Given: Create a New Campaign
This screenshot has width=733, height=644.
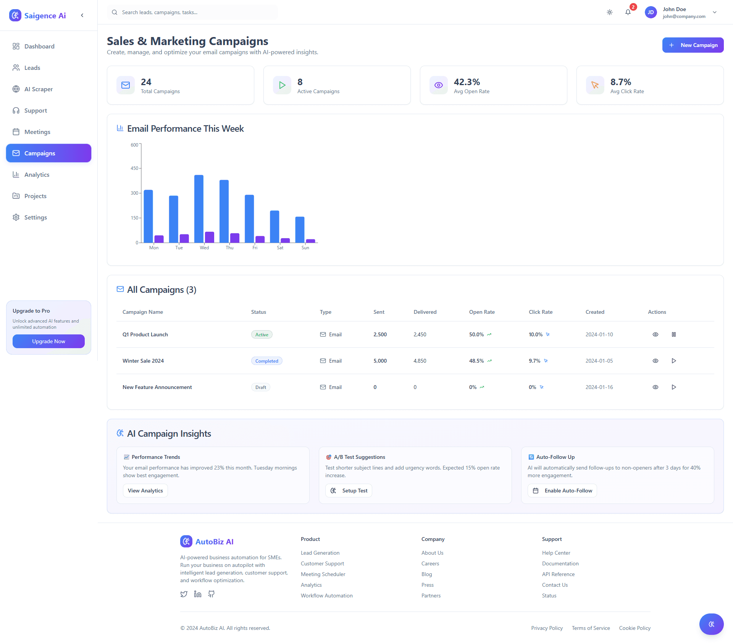Looking at the screenshot, I should coord(693,45).
